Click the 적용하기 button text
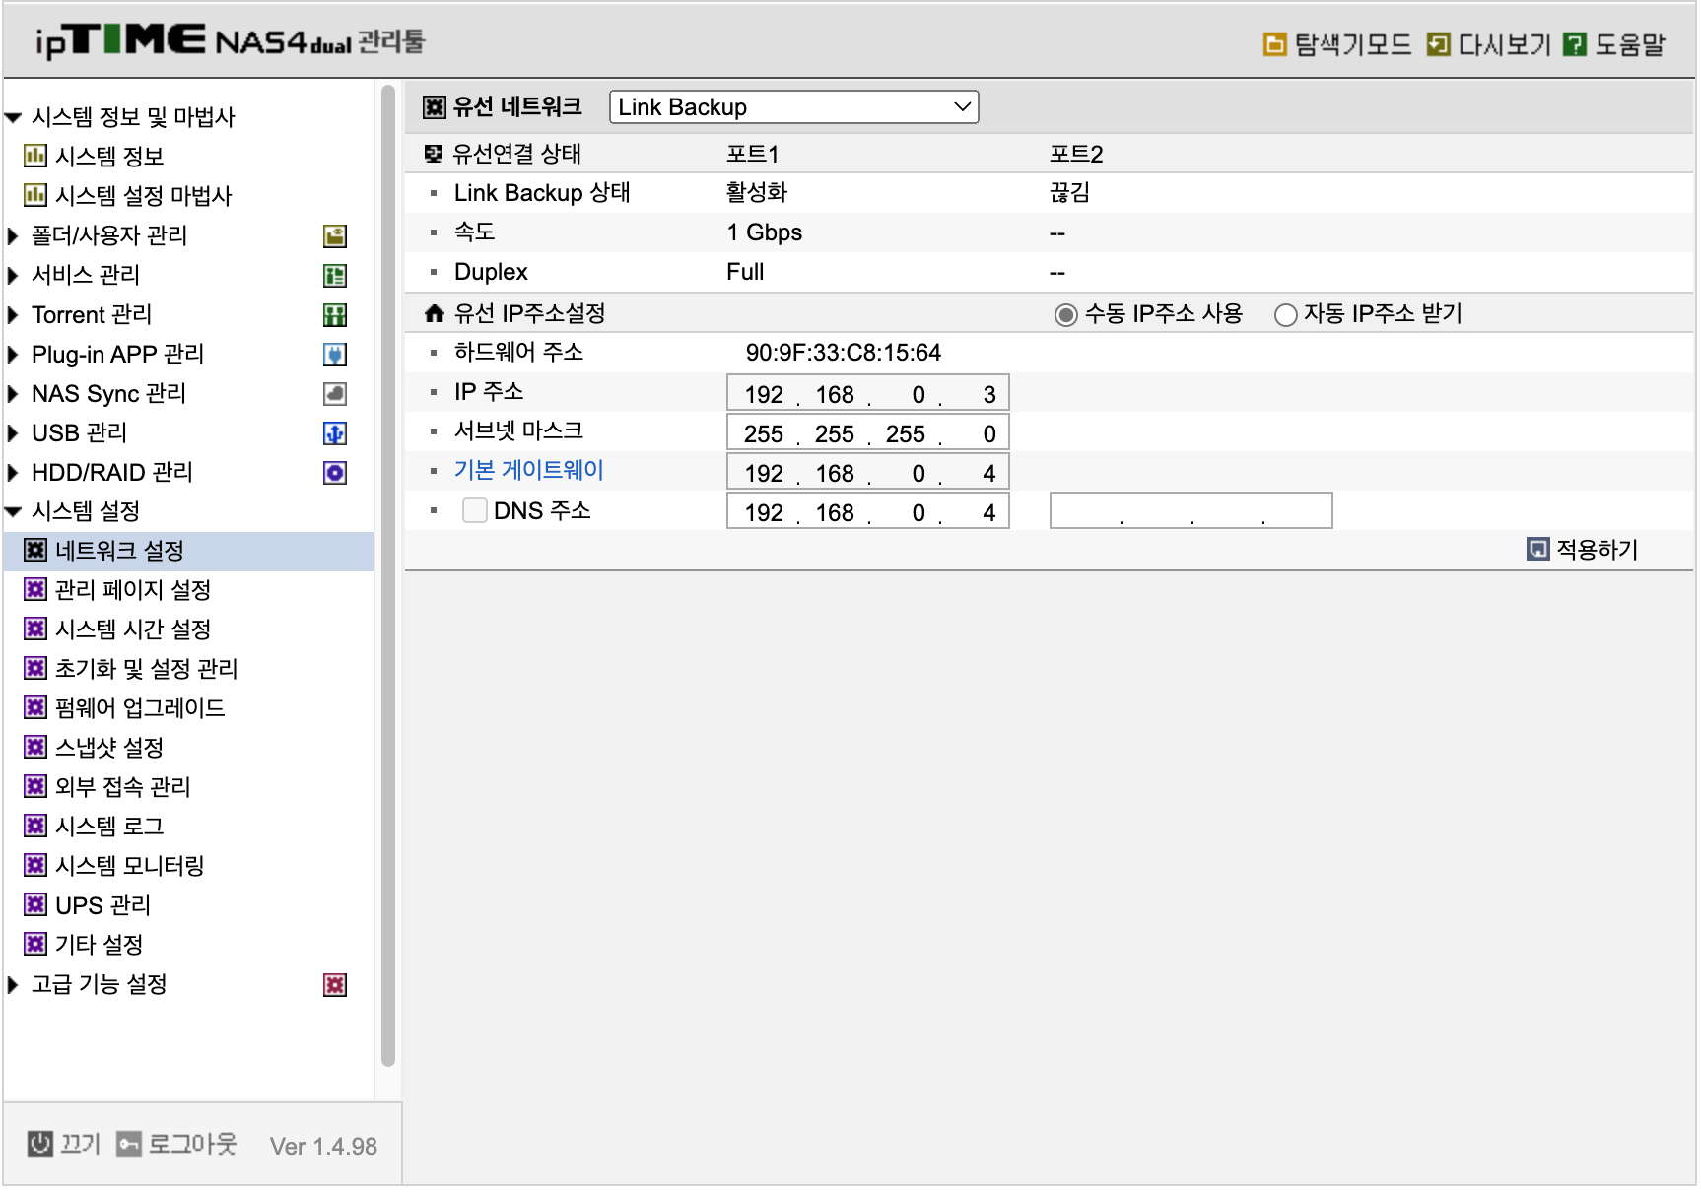 [1597, 550]
